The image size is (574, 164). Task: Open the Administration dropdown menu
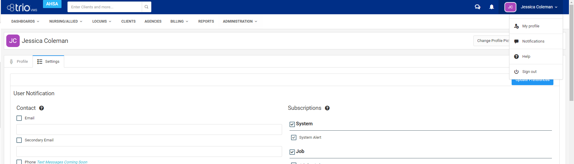coord(240,21)
